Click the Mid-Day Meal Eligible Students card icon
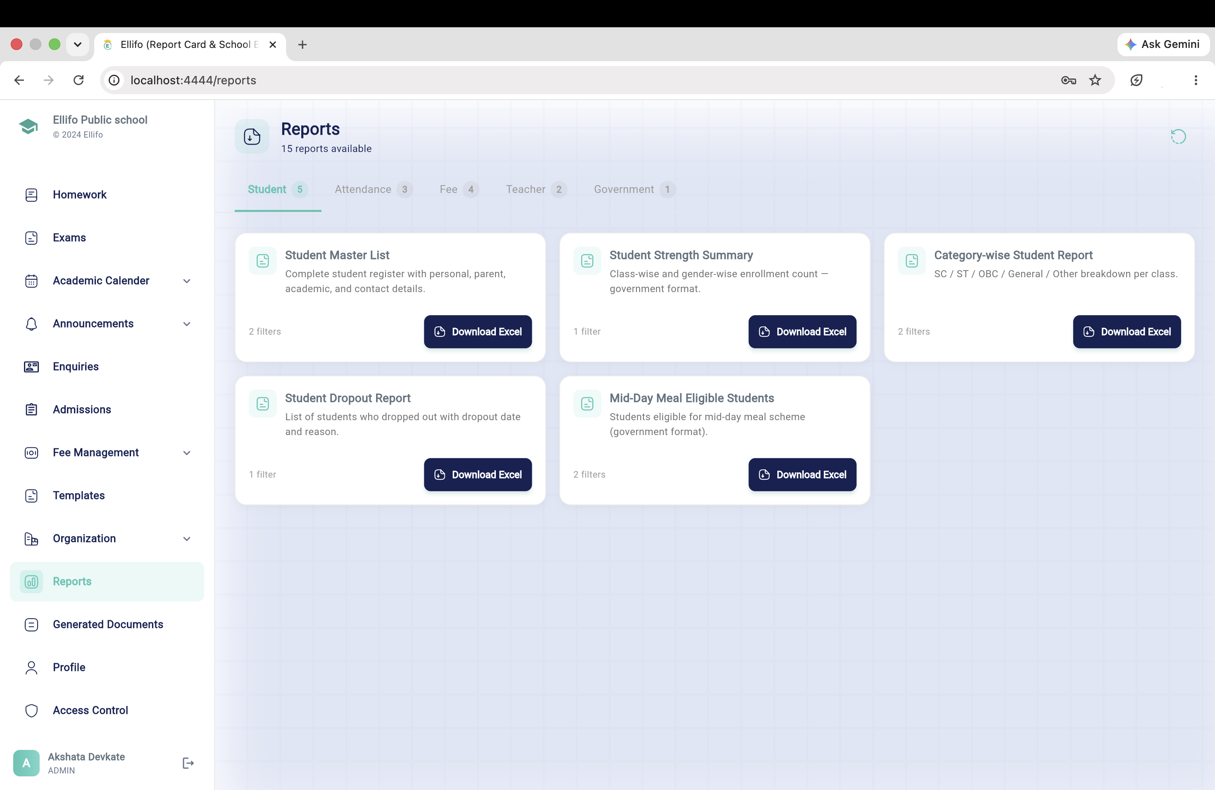This screenshot has width=1215, height=790. point(587,404)
